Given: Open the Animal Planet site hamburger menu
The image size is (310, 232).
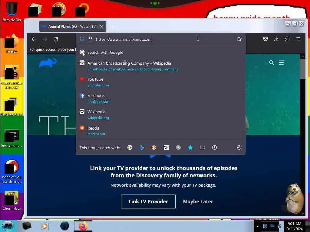Looking at the screenshot, I should coord(281,63).
